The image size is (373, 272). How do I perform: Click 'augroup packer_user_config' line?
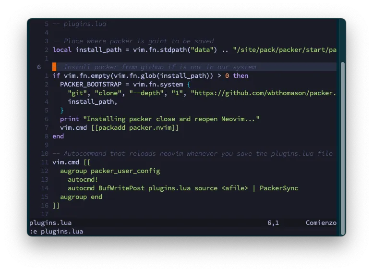[110, 171]
